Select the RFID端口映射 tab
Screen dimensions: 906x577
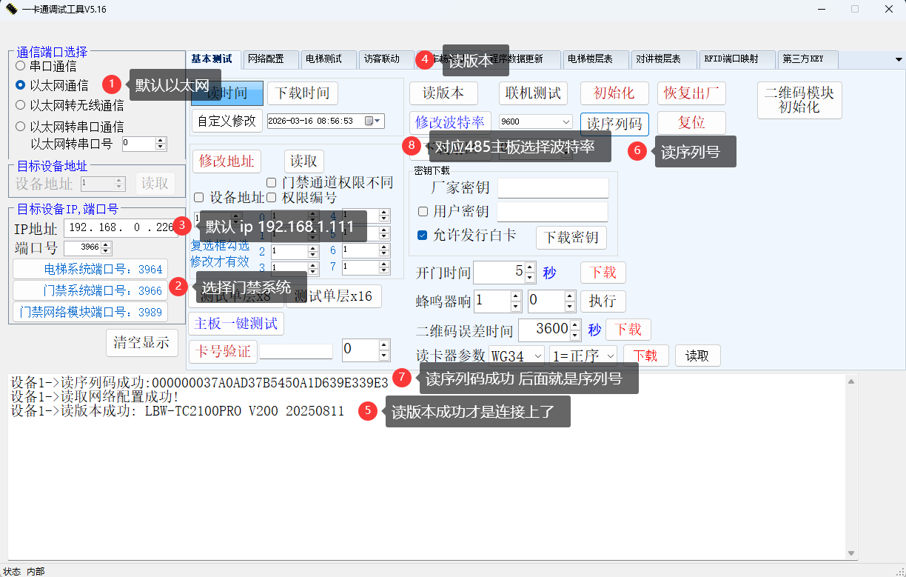tap(738, 59)
